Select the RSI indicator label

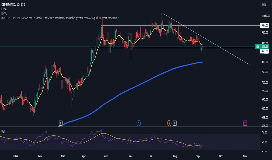click(3, 131)
